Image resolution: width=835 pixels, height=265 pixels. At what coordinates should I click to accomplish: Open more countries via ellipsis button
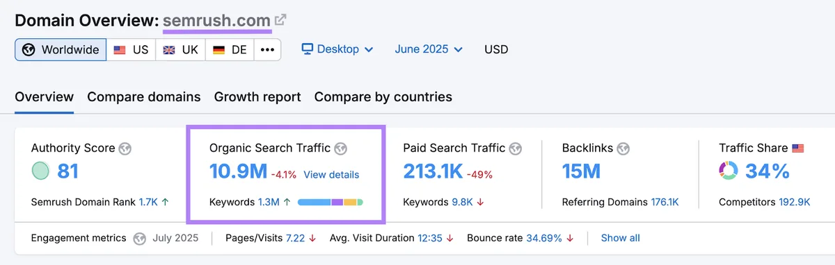click(267, 50)
